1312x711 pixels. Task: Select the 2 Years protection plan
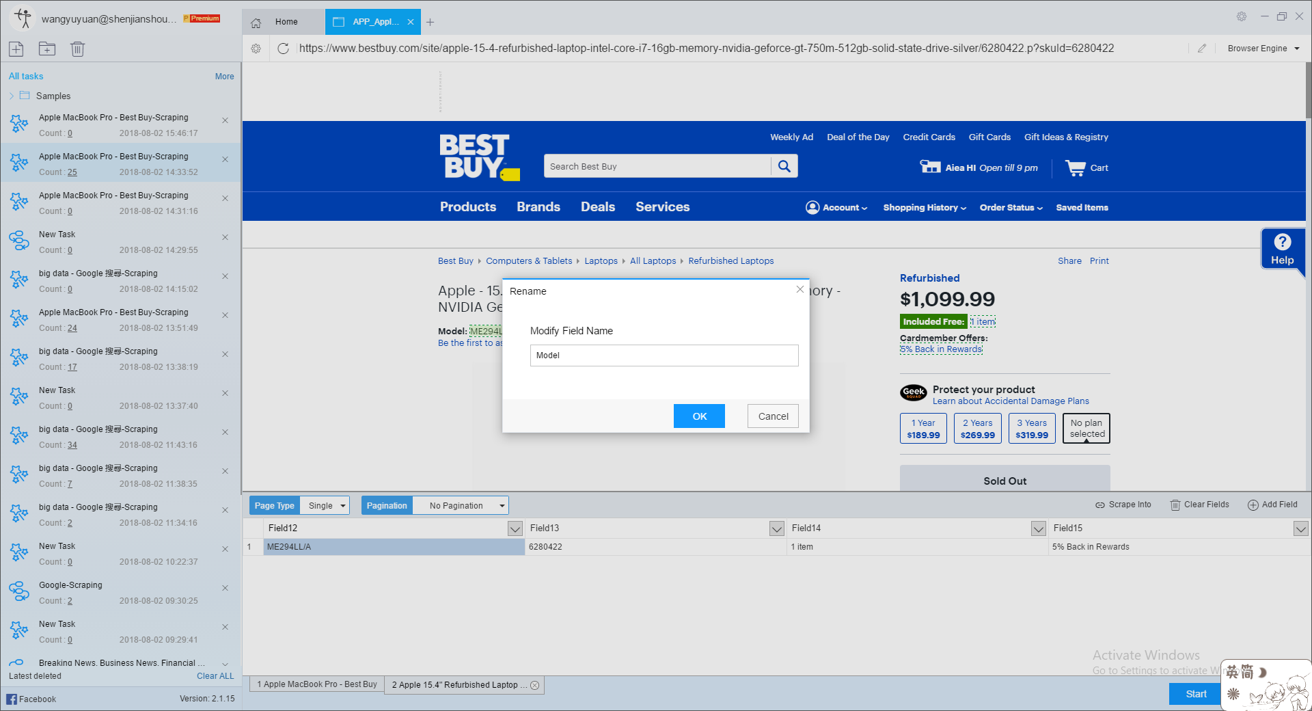pyautogui.click(x=978, y=429)
